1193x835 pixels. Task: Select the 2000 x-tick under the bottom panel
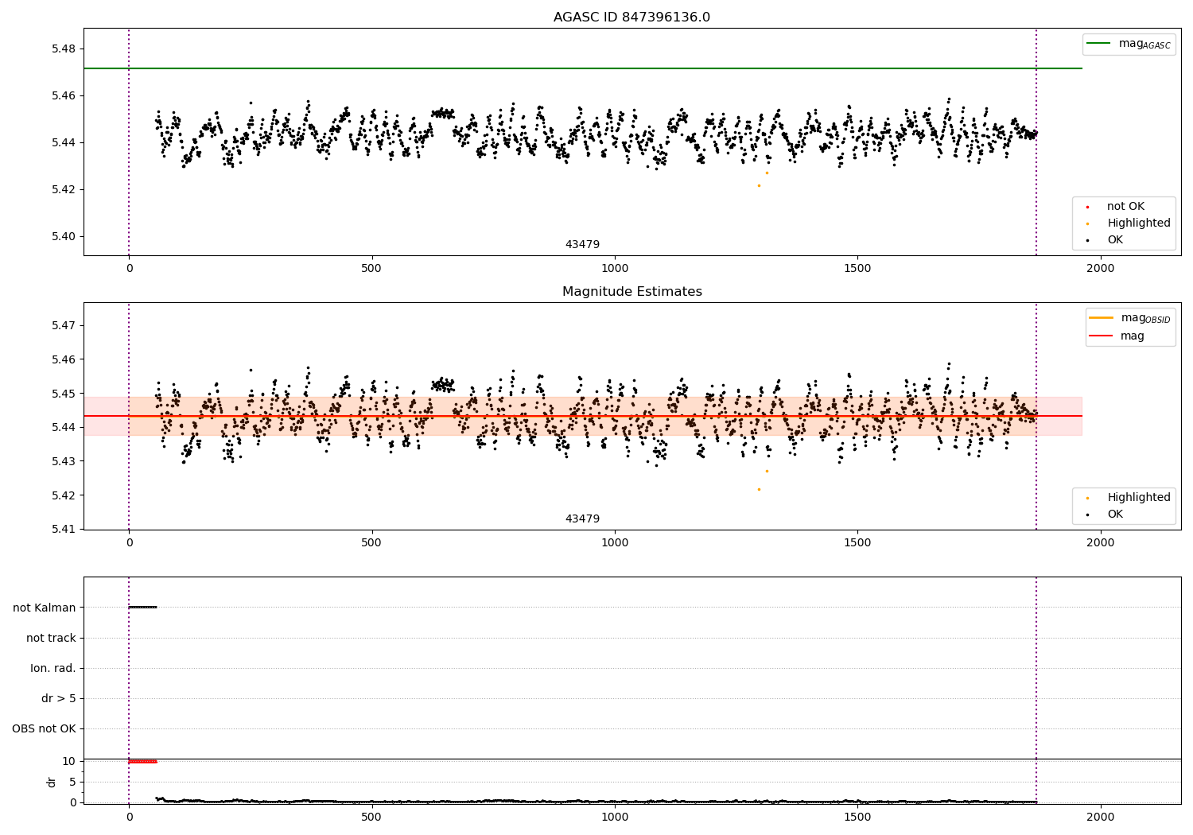tap(1101, 817)
